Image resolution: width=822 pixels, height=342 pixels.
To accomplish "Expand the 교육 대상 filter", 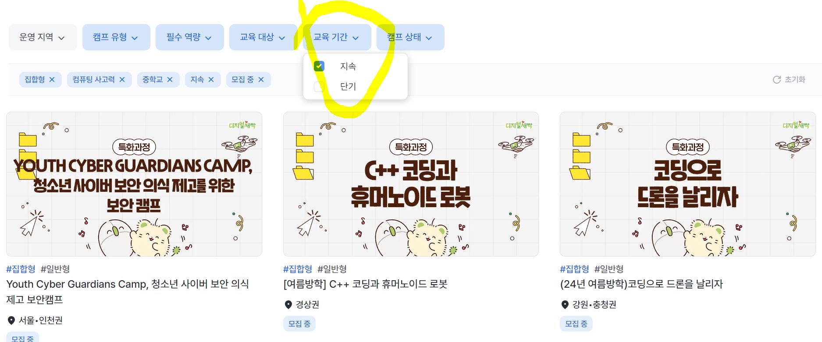I will click(x=263, y=37).
